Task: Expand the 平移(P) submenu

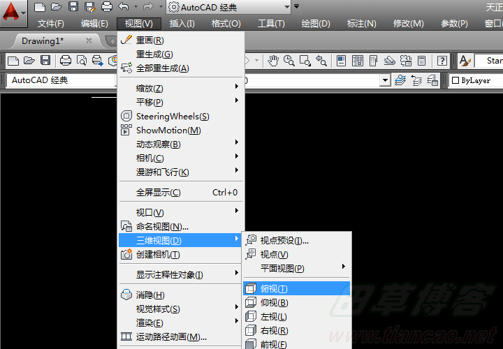Action: click(x=181, y=102)
